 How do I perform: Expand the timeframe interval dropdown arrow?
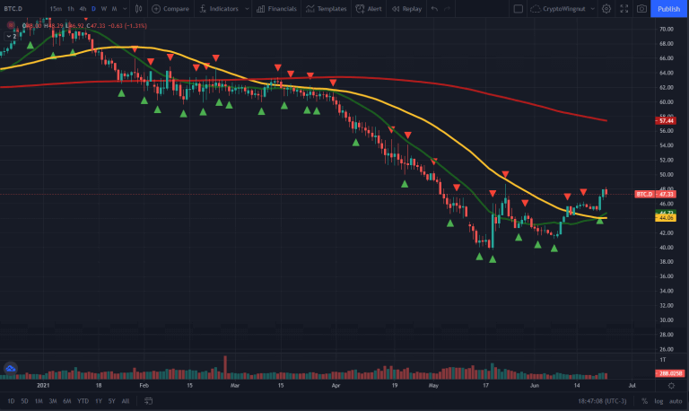pos(125,9)
